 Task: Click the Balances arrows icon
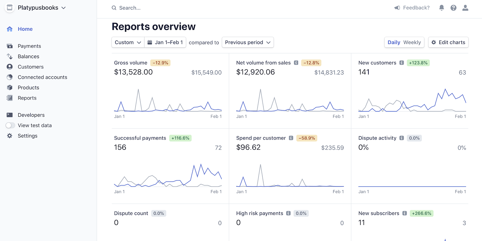pyautogui.click(x=10, y=56)
